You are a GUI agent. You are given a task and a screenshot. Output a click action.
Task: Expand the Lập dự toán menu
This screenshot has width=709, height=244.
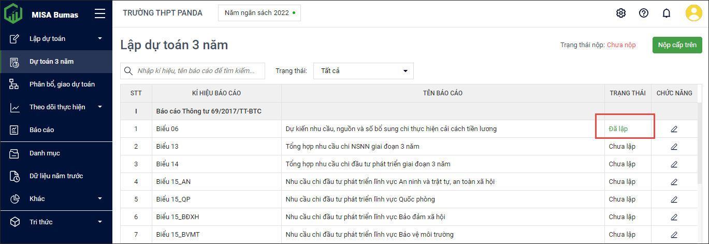56,39
